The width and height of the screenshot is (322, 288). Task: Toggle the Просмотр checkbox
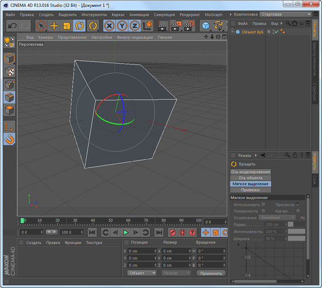click(298, 205)
